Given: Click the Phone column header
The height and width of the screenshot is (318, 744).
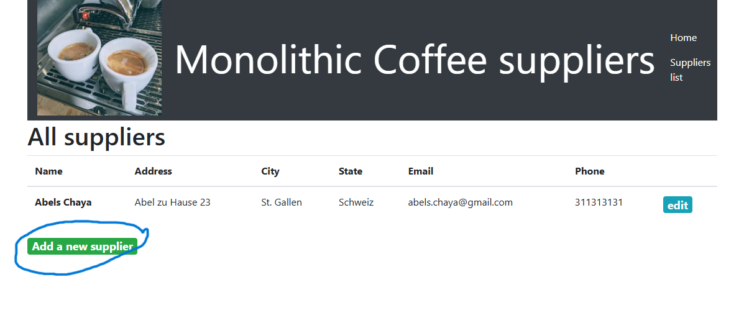Looking at the screenshot, I should pos(589,171).
